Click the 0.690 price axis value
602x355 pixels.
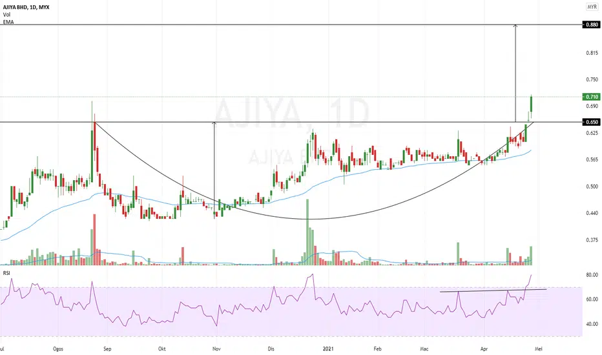click(592, 106)
